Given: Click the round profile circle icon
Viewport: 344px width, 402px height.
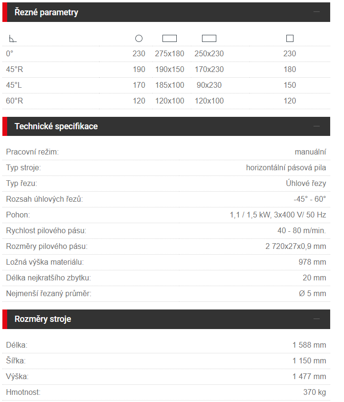Looking at the screenshot, I should click(139, 39).
